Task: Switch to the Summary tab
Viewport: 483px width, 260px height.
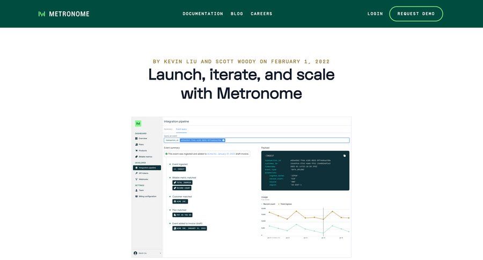Action: pos(168,129)
